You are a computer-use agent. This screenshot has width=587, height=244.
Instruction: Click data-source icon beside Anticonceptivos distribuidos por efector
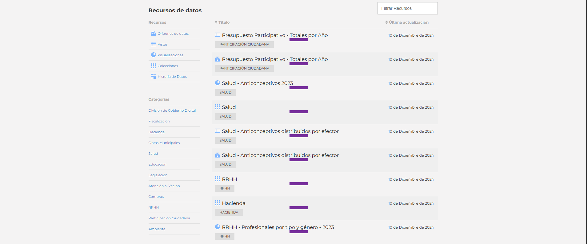pyautogui.click(x=218, y=155)
